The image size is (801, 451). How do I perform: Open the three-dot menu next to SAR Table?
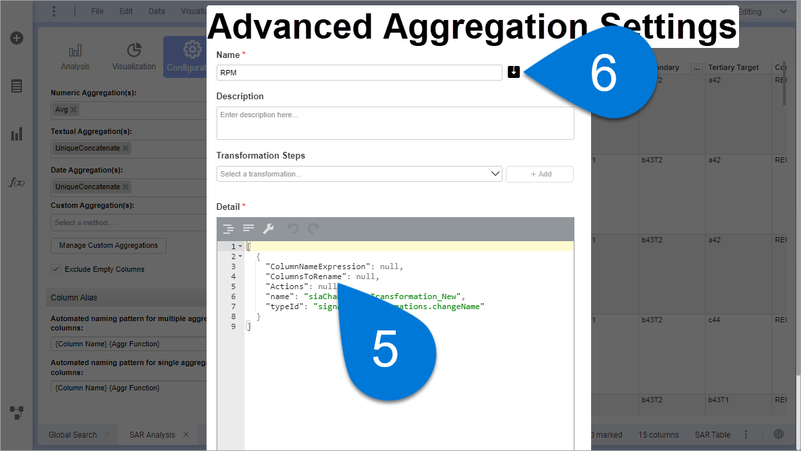coord(746,434)
